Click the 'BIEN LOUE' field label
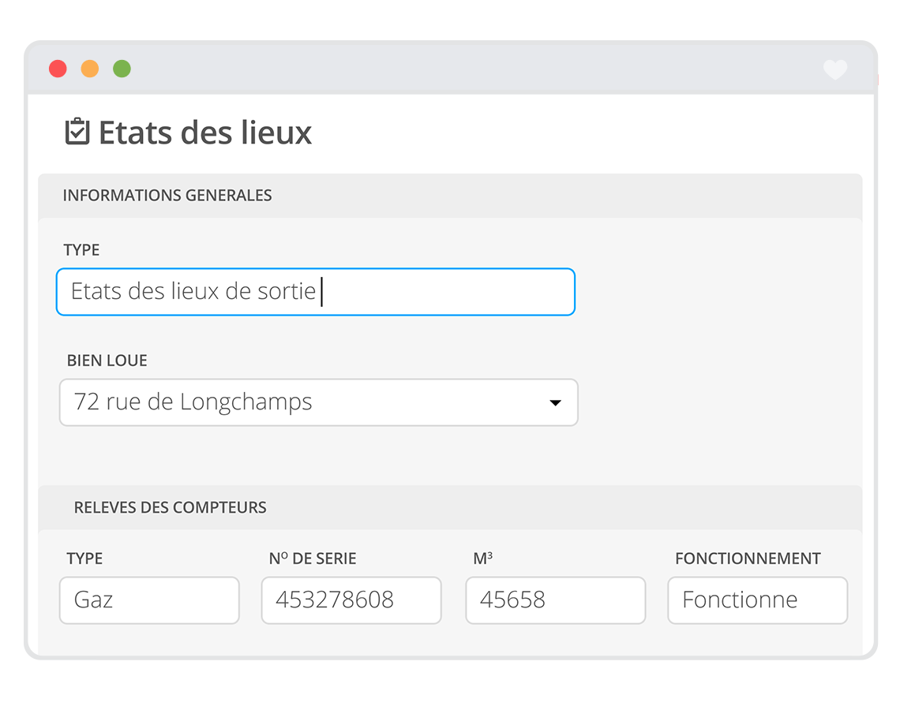This screenshot has width=900, height=710. (107, 361)
